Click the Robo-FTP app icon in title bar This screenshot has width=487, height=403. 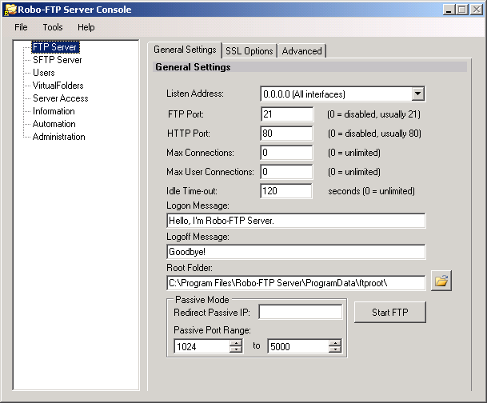[x=10, y=10]
